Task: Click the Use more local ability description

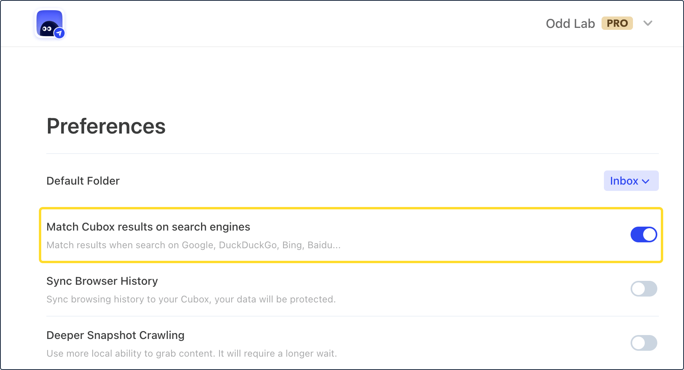Action: point(192,354)
